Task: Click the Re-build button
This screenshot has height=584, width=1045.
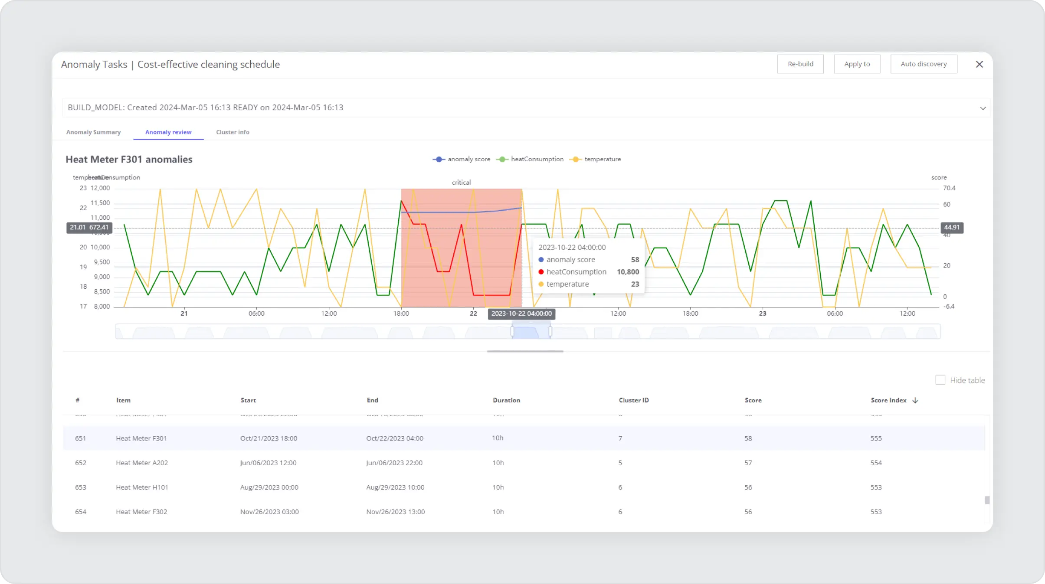Action: point(800,64)
